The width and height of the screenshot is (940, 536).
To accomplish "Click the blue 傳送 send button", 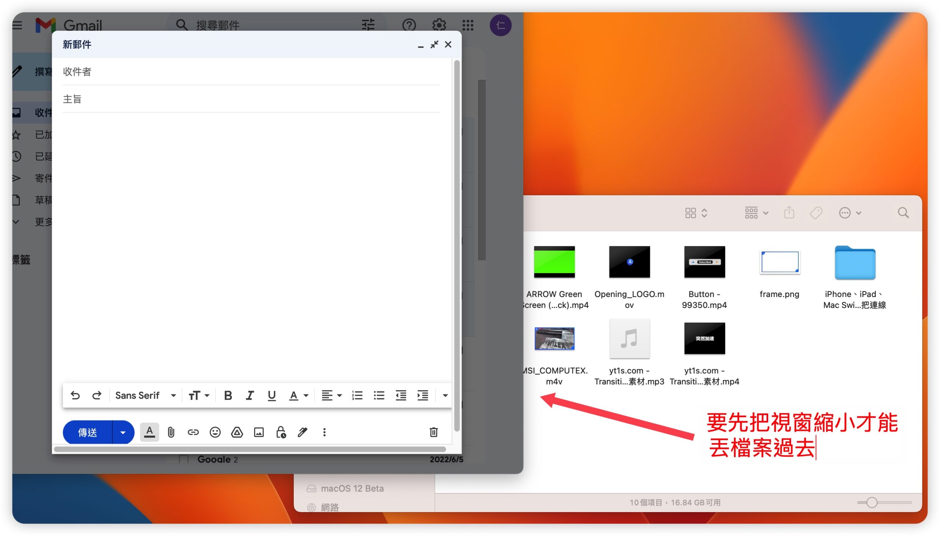I will (x=88, y=432).
